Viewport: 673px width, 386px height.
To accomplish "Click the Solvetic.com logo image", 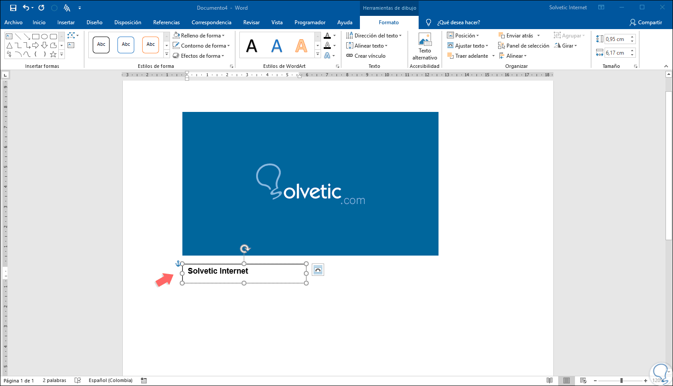I will coord(310,184).
